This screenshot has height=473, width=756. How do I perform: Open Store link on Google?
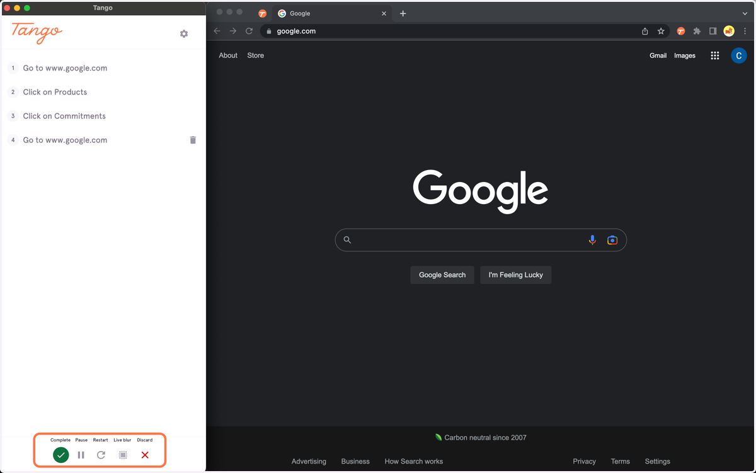click(x=256, y=55)
